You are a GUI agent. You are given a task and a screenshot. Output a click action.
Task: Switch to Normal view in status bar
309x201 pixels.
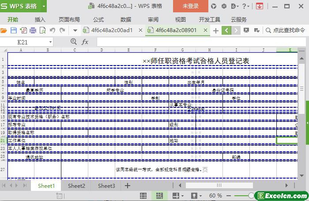coord(143,196)
